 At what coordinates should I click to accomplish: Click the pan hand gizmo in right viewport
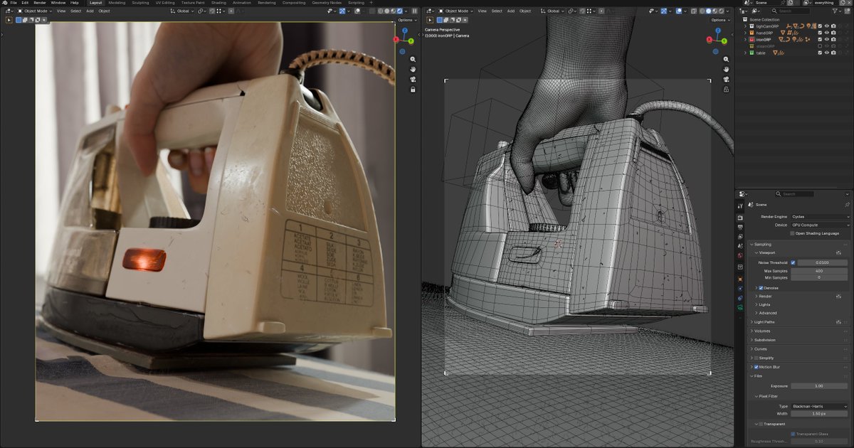click(x=726, y=69)
